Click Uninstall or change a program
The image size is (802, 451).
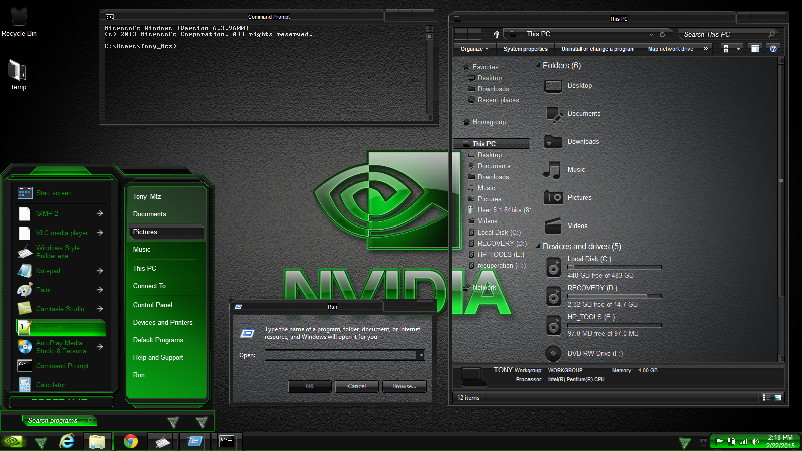click(x=597, y=49)
